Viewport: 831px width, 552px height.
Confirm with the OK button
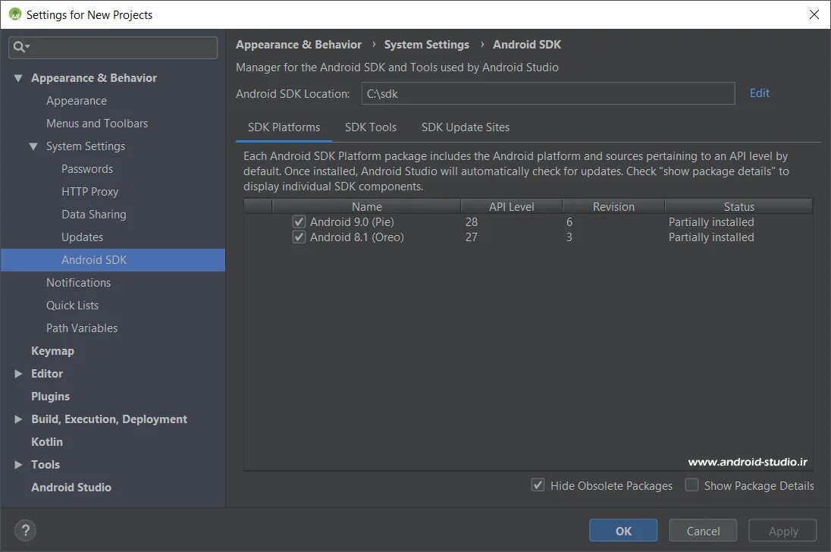623,530
